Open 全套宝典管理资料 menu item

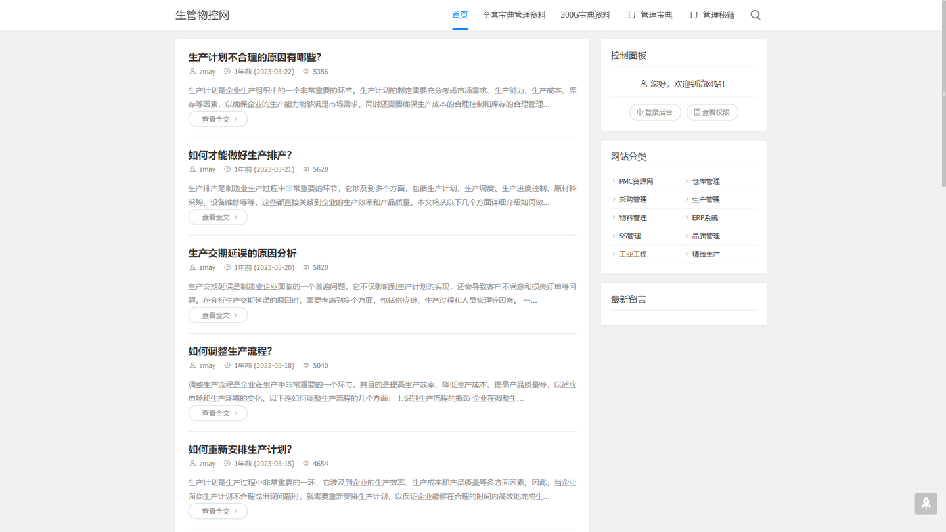[x=514, y=15]
